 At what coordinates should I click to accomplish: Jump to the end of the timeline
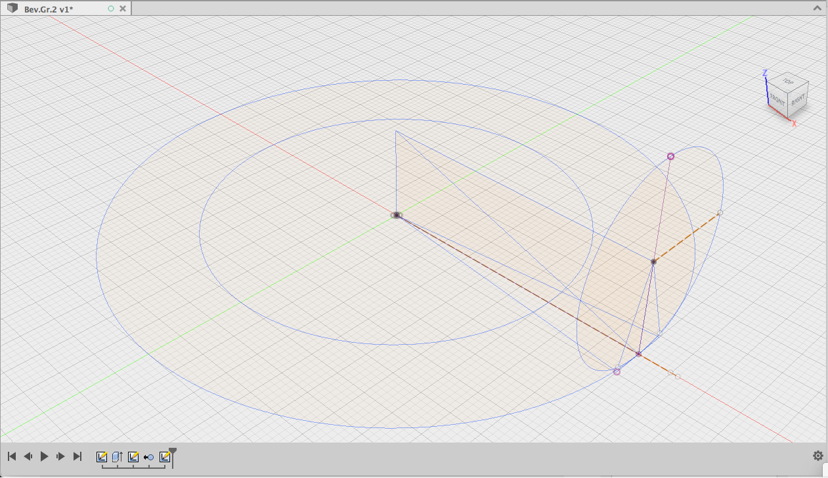point(76,456)
